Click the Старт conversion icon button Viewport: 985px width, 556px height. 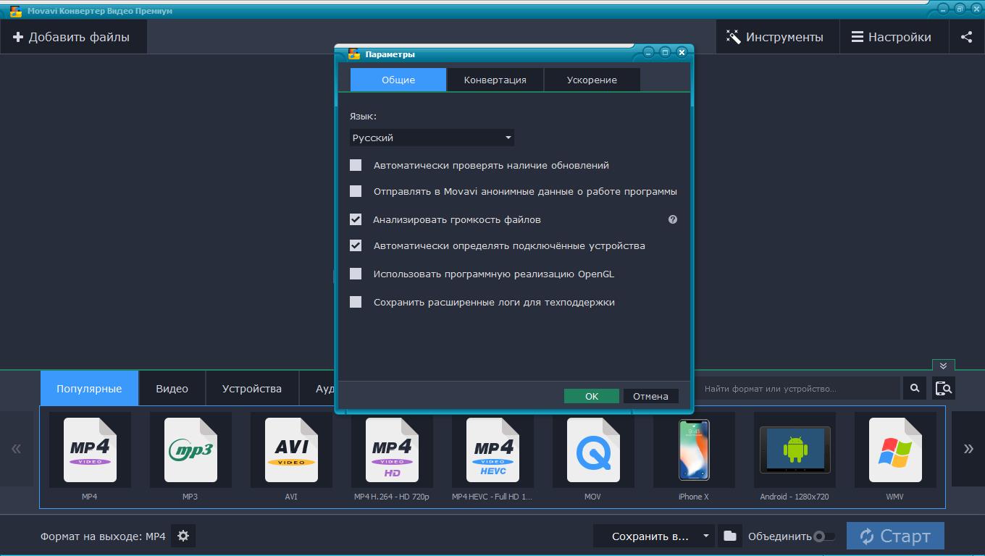[x=894, y=536]
